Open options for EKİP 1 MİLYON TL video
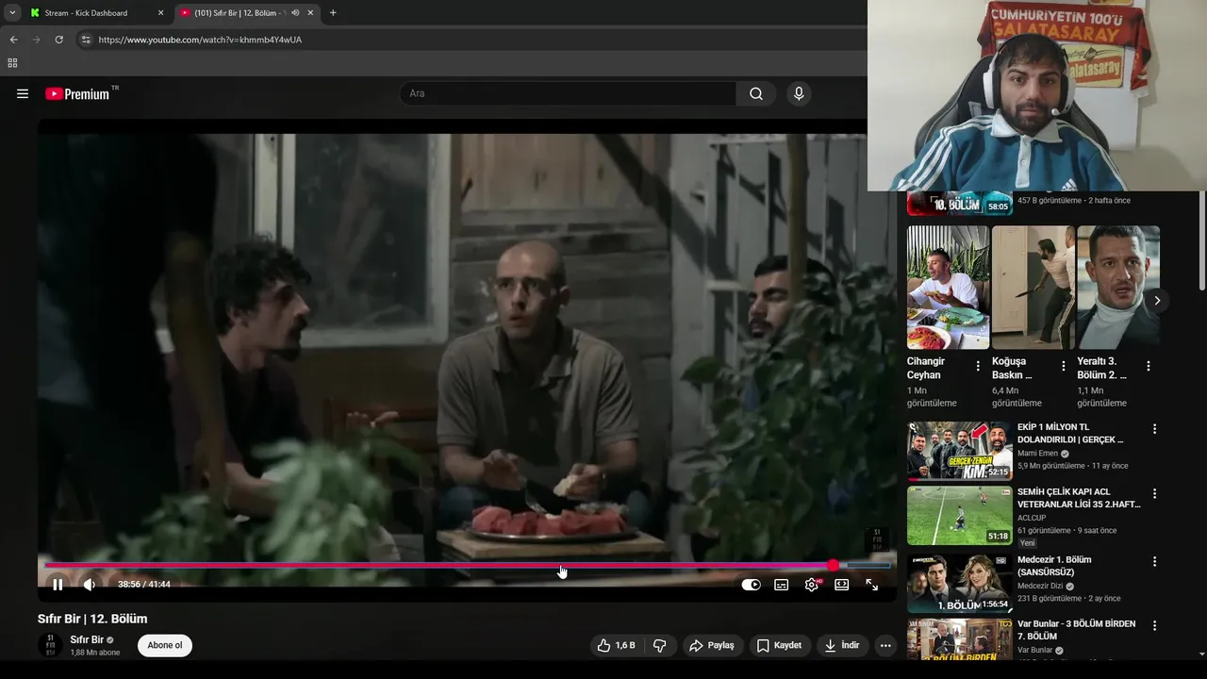This screenshot has height=679, width=1207. point(1154,429)
